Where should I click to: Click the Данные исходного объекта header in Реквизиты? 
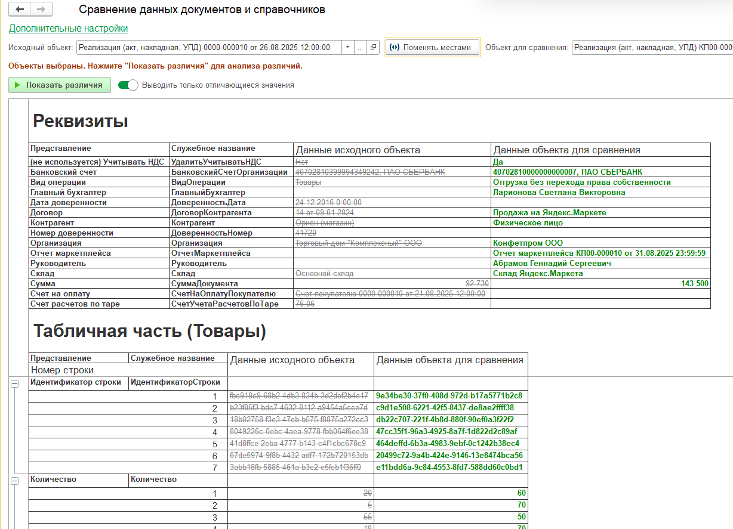392,150
